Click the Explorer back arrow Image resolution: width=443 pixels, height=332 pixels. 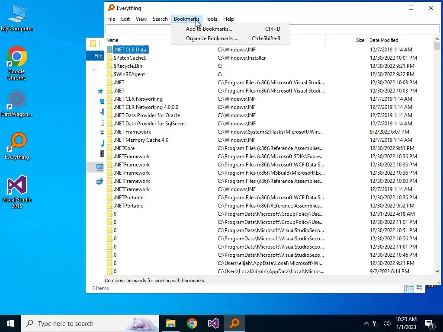pos(94,70)
